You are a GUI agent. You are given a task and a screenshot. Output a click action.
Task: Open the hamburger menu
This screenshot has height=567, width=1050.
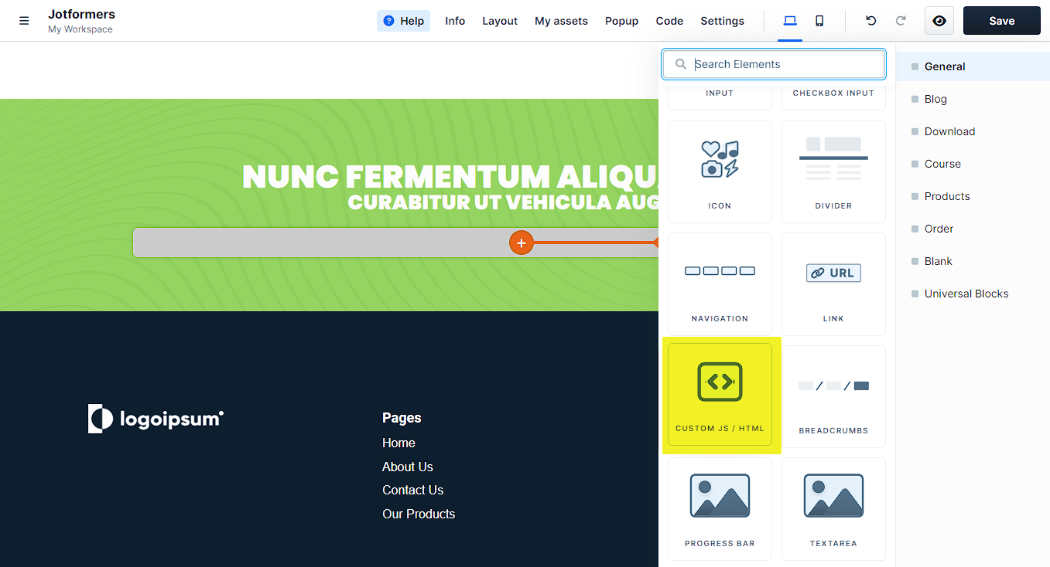pos(24,21)
